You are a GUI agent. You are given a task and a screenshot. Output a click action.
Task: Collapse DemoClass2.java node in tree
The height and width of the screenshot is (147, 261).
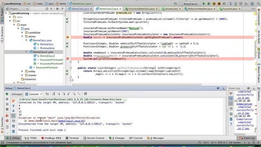[26, 52]
